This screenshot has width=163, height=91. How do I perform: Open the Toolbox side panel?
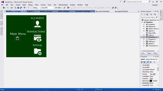click(2, 23)
